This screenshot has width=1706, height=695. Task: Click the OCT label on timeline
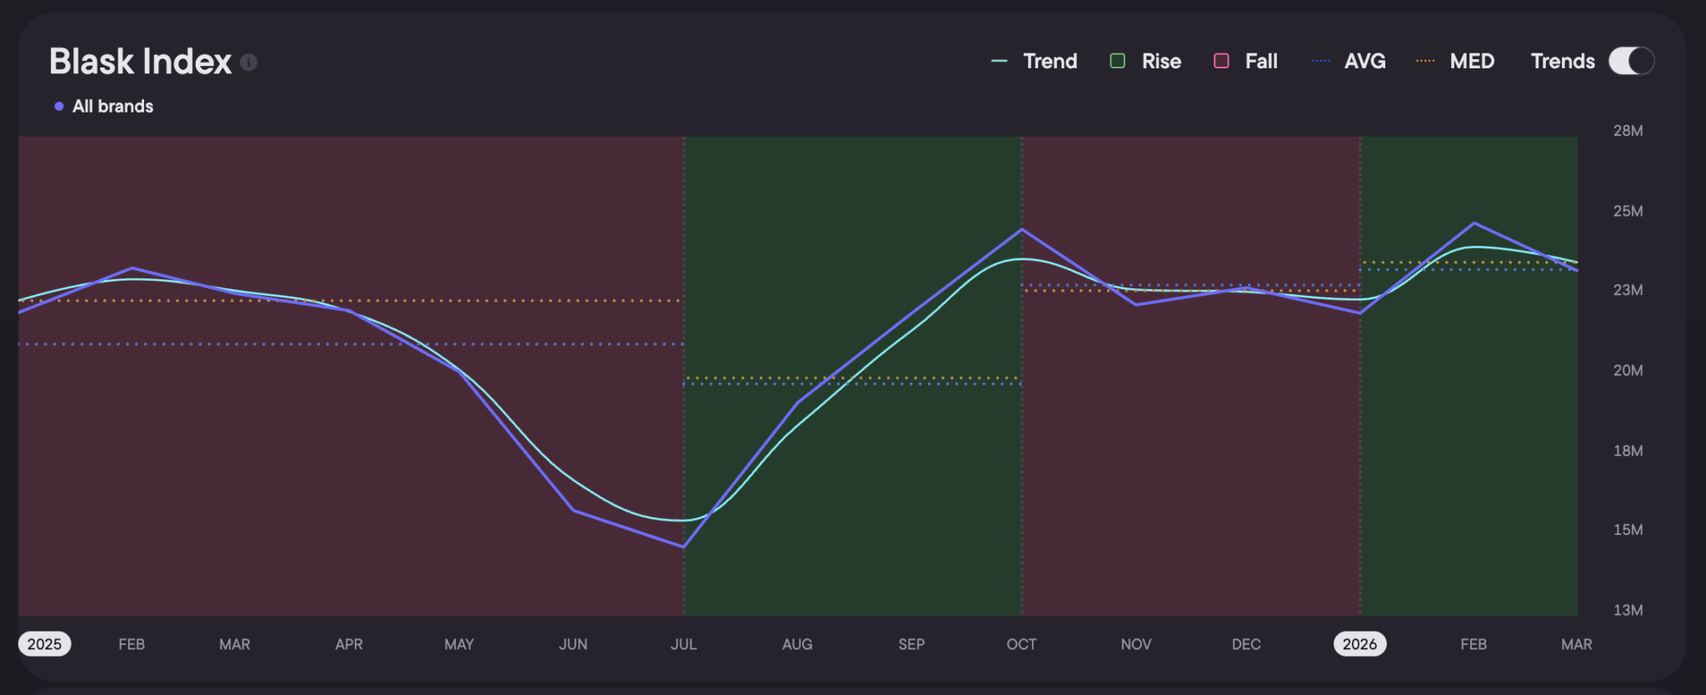click(1022, 644)
